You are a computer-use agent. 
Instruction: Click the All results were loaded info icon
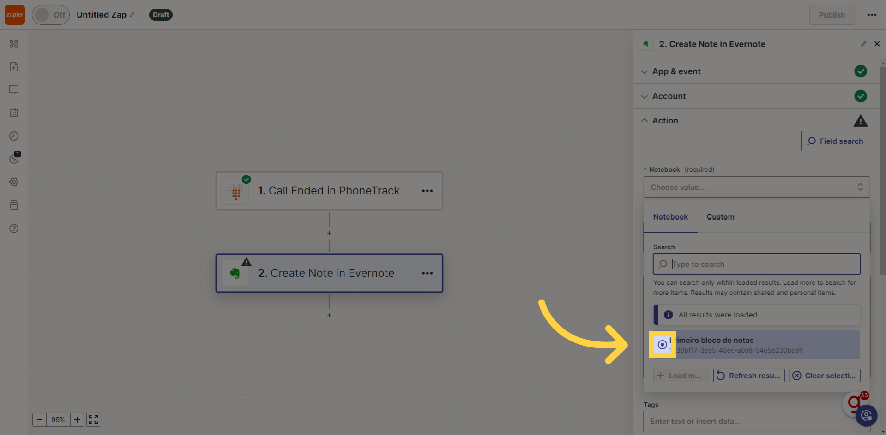668,315
